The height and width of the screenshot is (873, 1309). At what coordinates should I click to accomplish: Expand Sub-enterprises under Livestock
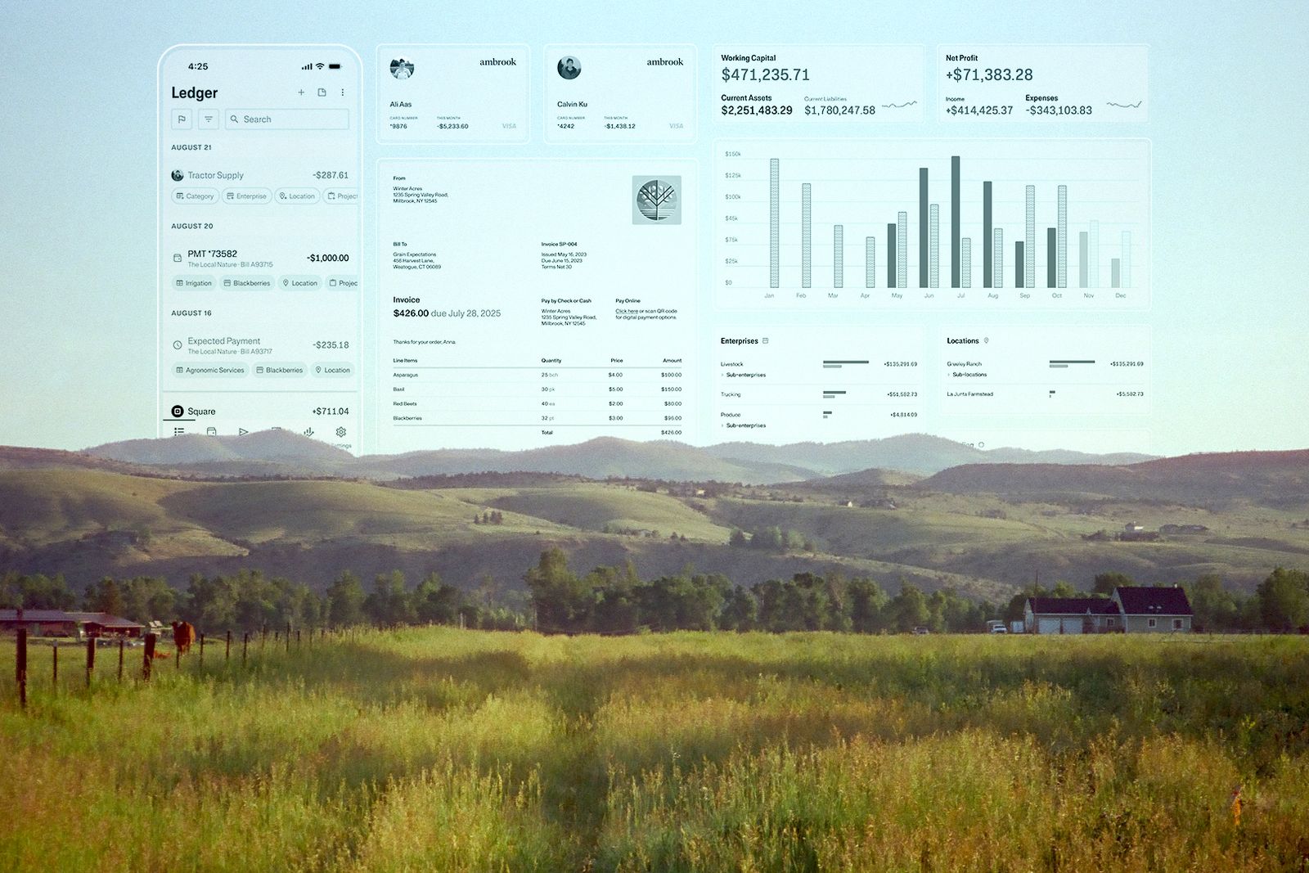744,375
